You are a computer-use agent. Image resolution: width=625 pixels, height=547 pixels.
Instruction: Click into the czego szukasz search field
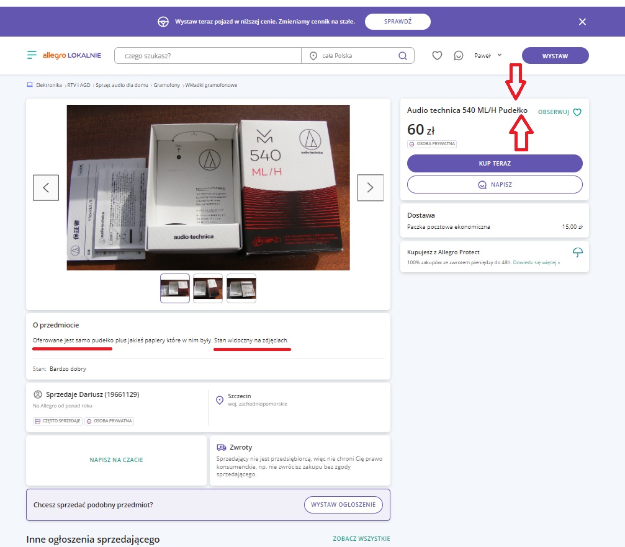(208, 56)
